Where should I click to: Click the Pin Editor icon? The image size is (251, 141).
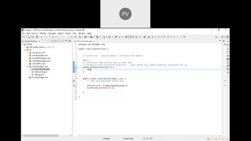tap(184, 37)
